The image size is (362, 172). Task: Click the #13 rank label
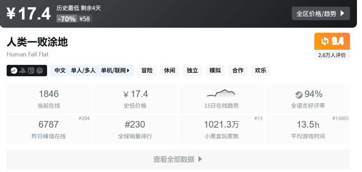pos(258,118)
